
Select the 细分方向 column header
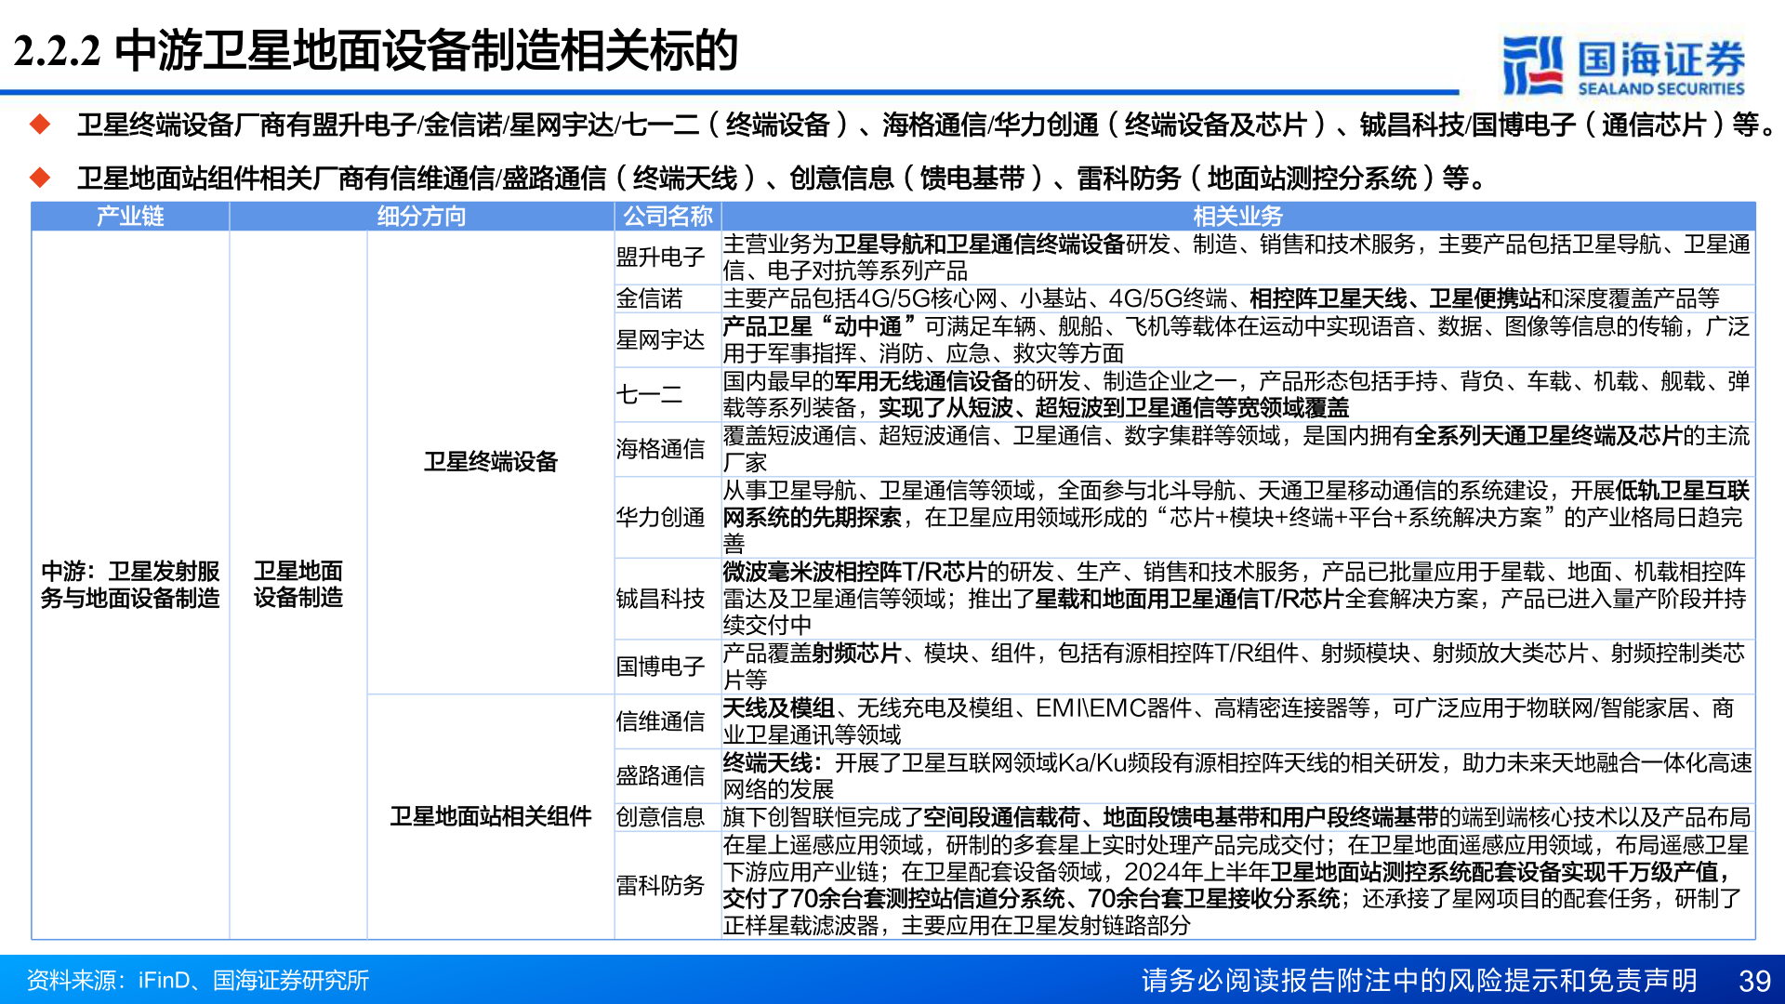pos(420,217)
